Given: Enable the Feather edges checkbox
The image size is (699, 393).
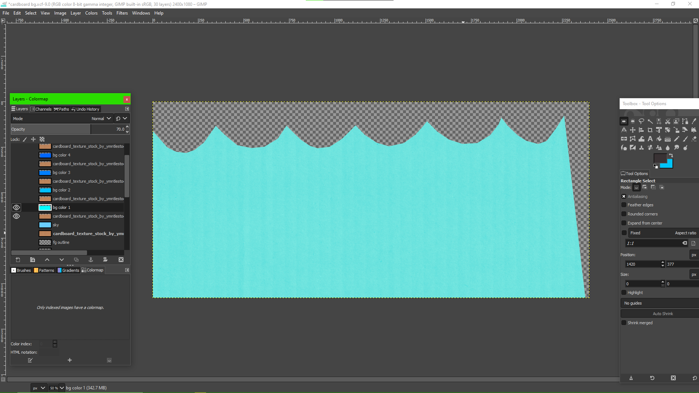Looking at the screenshot, I should click(624, 205).
